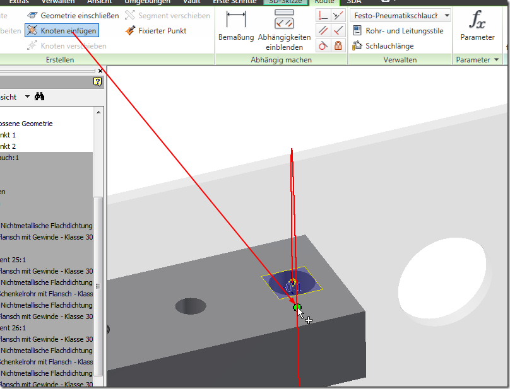Image resolution: width=510 pixels, height=389 pixels.
Task: Click the large round hole in plate
Action: click(x=442, y=278)
